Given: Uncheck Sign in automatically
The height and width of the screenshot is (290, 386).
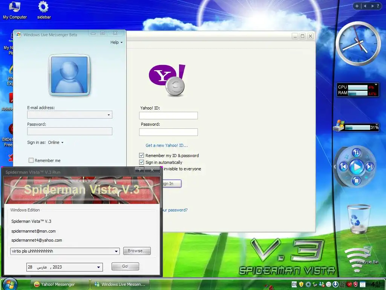Looking at the screenshot, I should pyautogui.click(x=142, y=162).
